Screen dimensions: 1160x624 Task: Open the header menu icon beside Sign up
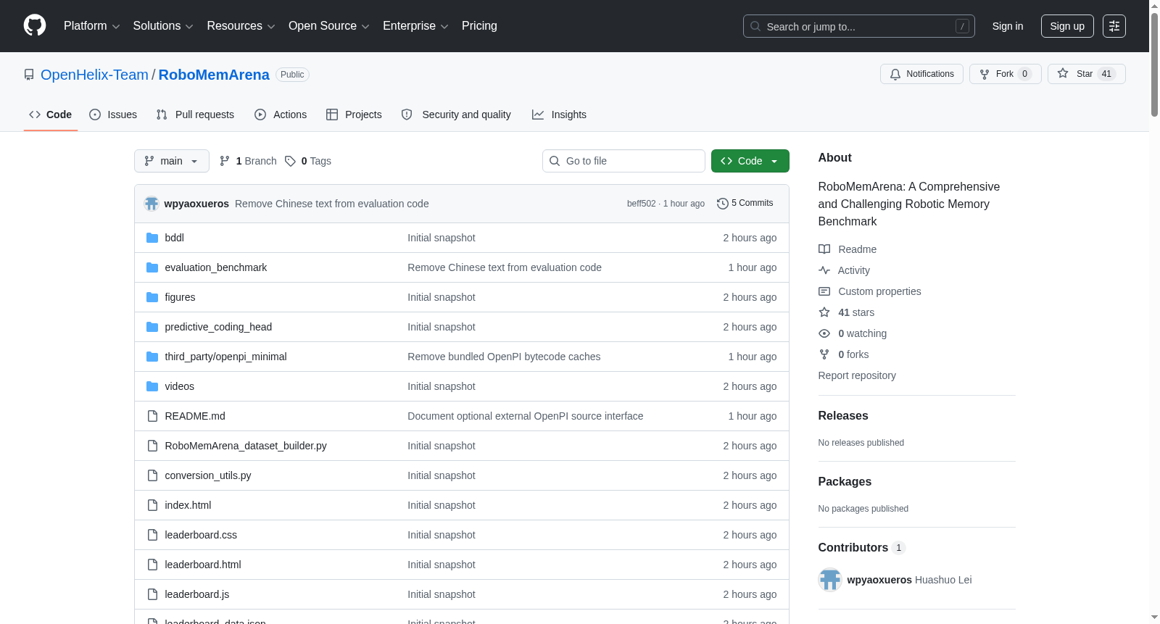(x=1114, y=26)
